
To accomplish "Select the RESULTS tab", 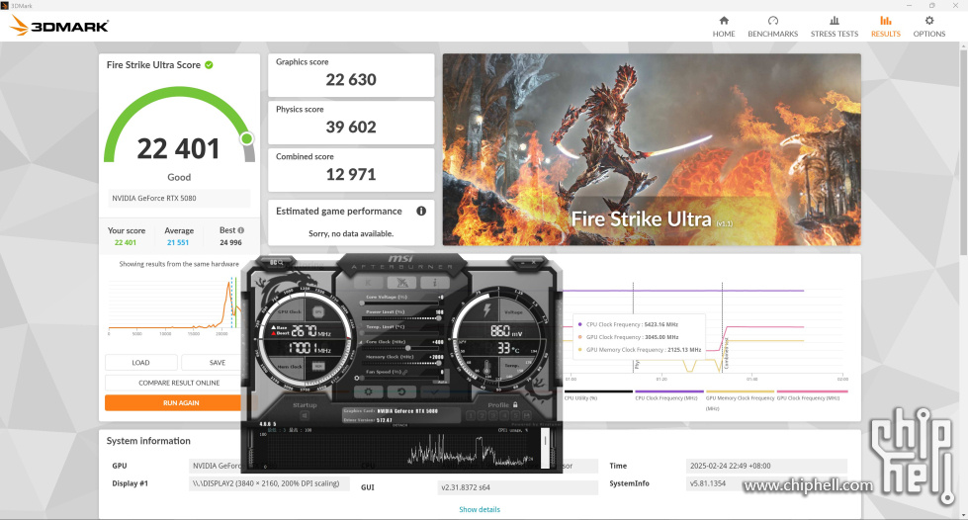I will pyautogui.click(x=885, y=27).
